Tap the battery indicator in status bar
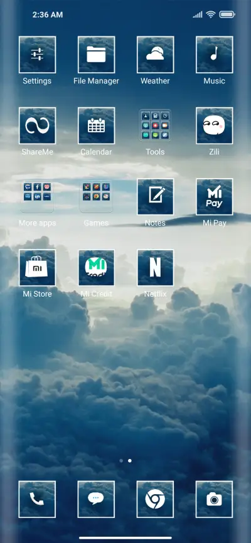251x543 pixels. 227,14
